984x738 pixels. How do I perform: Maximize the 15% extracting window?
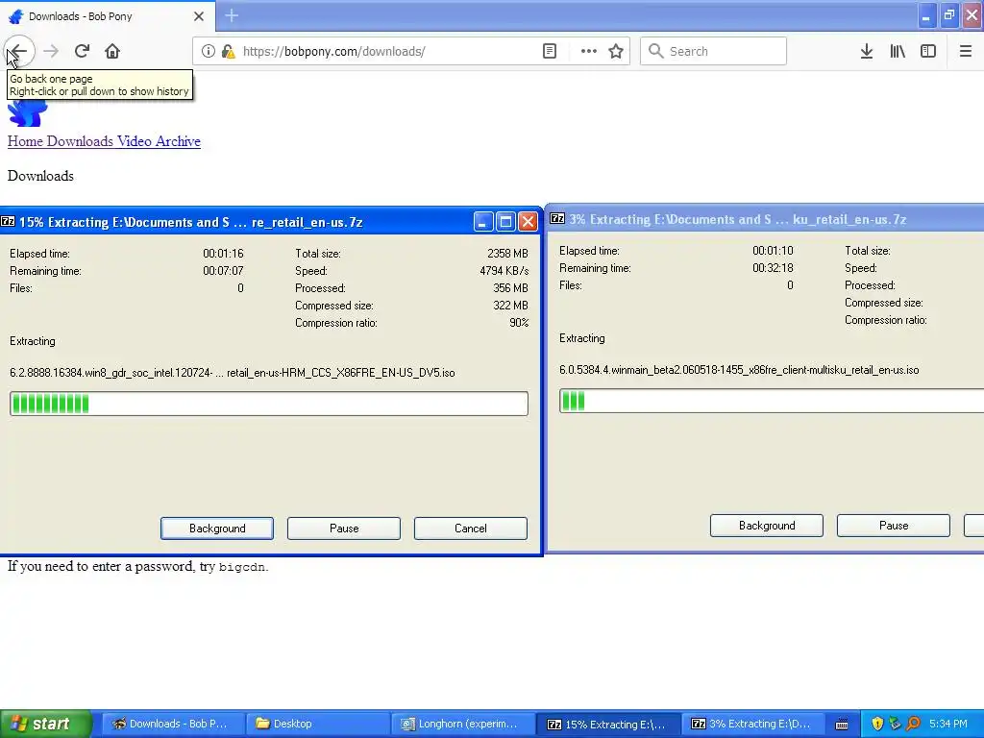click(x=505, y=222)
